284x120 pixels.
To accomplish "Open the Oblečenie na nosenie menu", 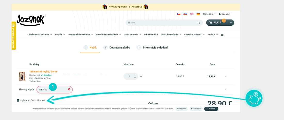I will (x=40, y=35).
